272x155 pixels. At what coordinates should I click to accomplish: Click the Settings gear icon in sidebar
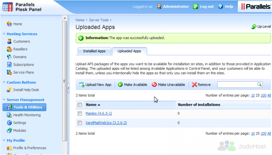9,123
